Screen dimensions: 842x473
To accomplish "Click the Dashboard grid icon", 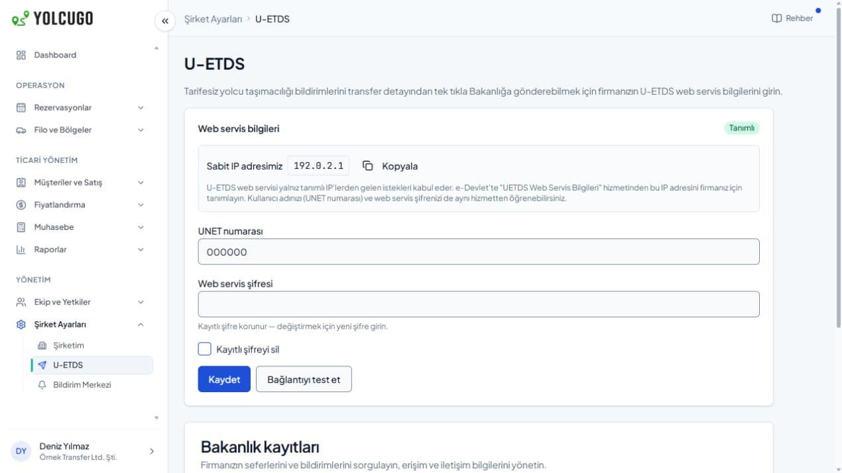I will 21,55.
